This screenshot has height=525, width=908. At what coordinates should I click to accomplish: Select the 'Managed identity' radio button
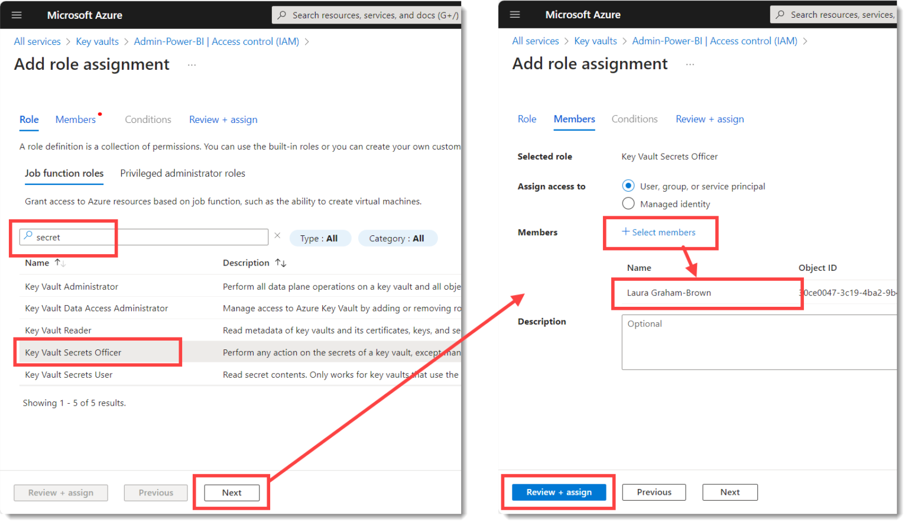pyautogui.click(x=628, y=203)
